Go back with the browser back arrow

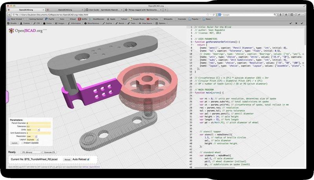[x=9, y=15]
